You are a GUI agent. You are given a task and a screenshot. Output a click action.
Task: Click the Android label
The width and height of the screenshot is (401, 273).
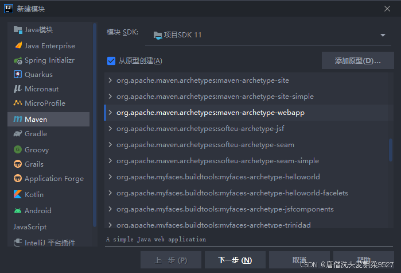pos(38,210)
